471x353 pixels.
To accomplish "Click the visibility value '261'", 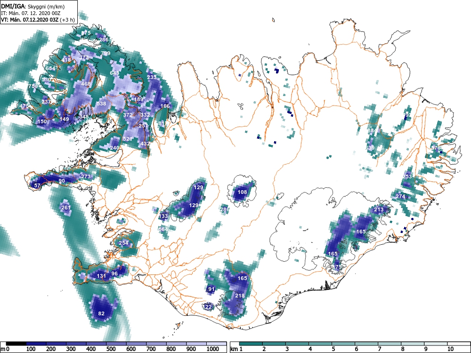I will [66, 208].
